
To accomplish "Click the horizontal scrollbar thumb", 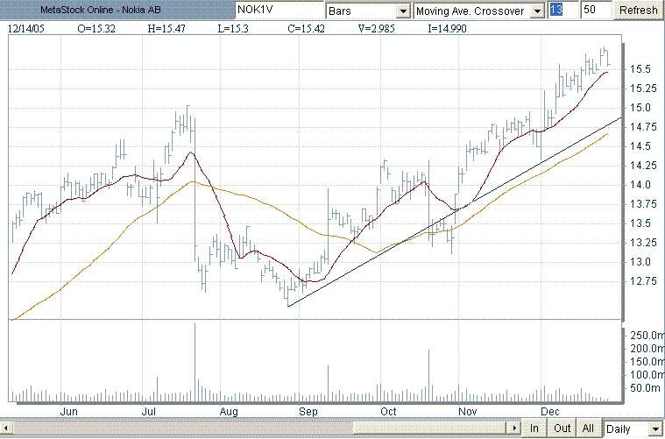I will pos(261,428).
